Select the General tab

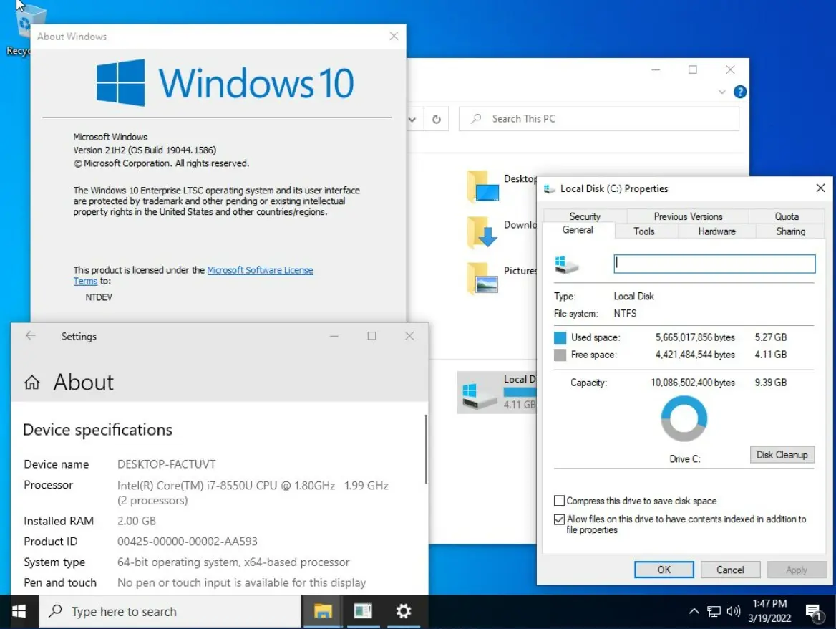point(578,230)
